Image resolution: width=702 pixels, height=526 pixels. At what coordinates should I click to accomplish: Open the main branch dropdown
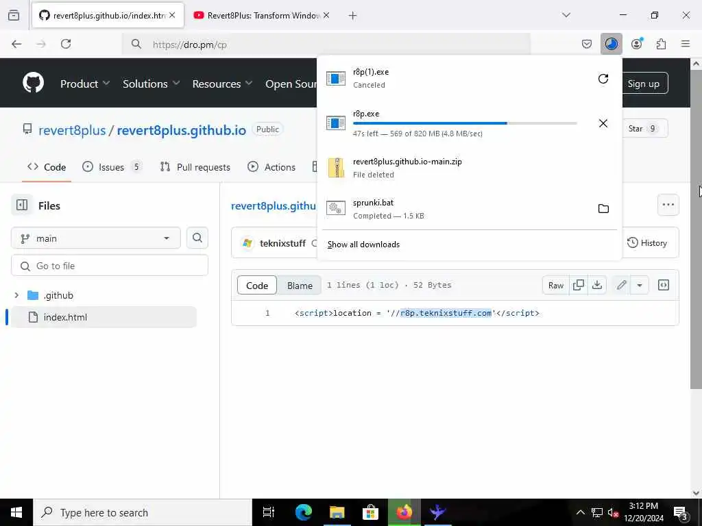96,238
